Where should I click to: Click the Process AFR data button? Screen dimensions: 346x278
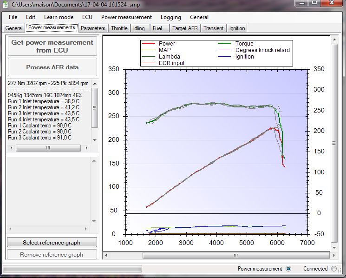[52, 67]
